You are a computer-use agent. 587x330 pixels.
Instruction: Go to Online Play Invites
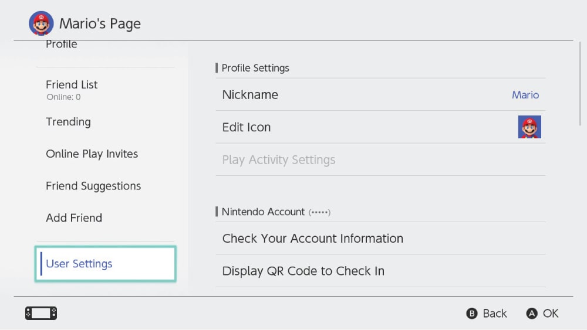coord(92,154)
